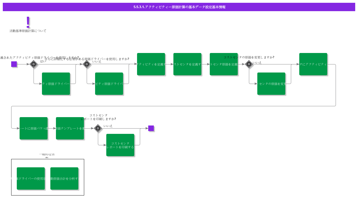Click the レポートを印刷しますか? question label

[98, 117]
